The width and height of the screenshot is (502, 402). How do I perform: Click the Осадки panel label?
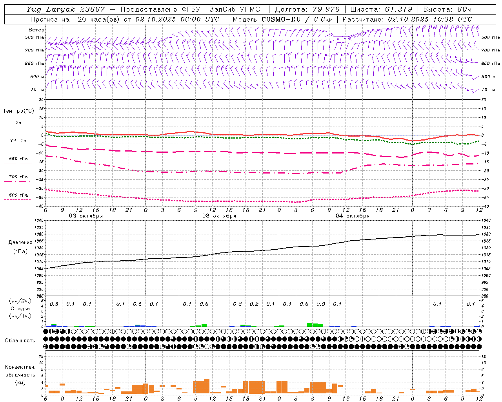pos(20,309)
